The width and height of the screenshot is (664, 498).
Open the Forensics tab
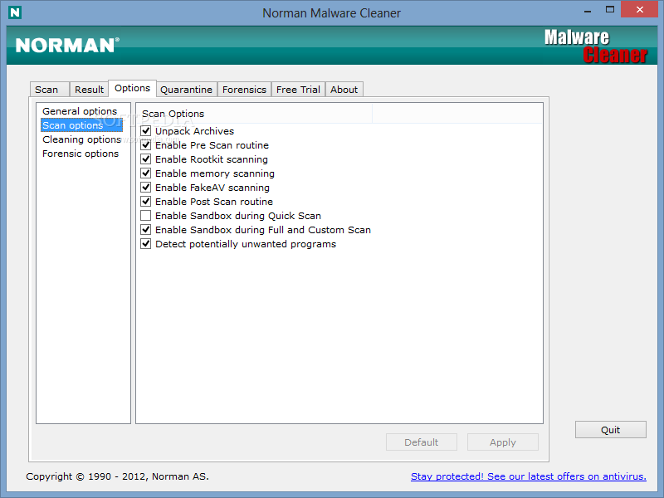[244, 90]
